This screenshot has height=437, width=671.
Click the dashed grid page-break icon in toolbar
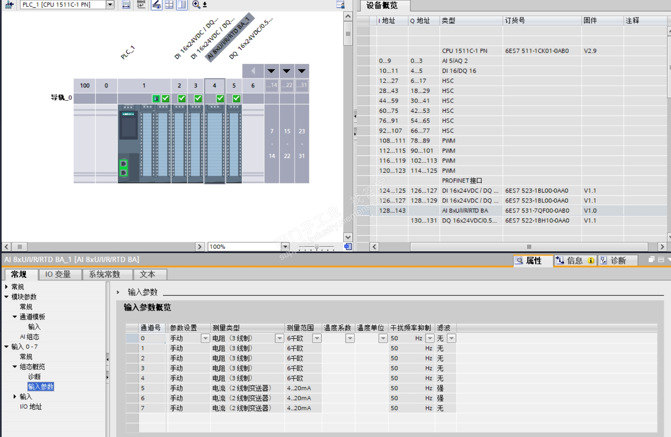169,5
